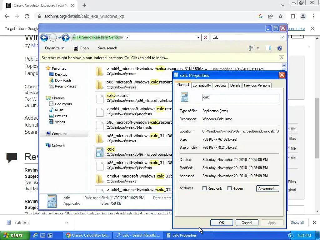Dismiss the non-indexed locations info bar
This screenshot has width=320, height=240.
pos(282,58)
